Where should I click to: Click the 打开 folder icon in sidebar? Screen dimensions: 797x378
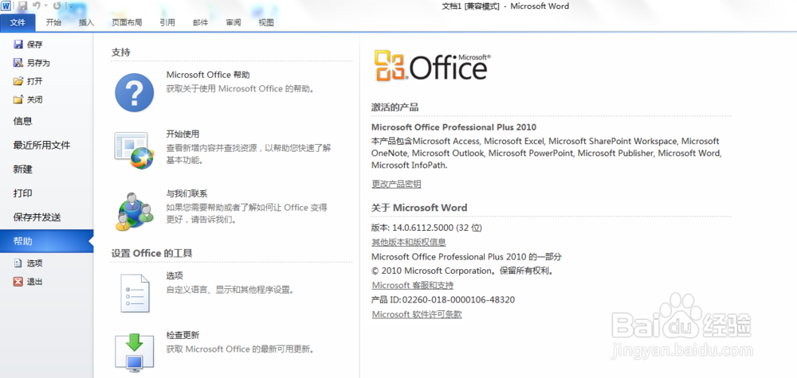(x=18, y=81)
